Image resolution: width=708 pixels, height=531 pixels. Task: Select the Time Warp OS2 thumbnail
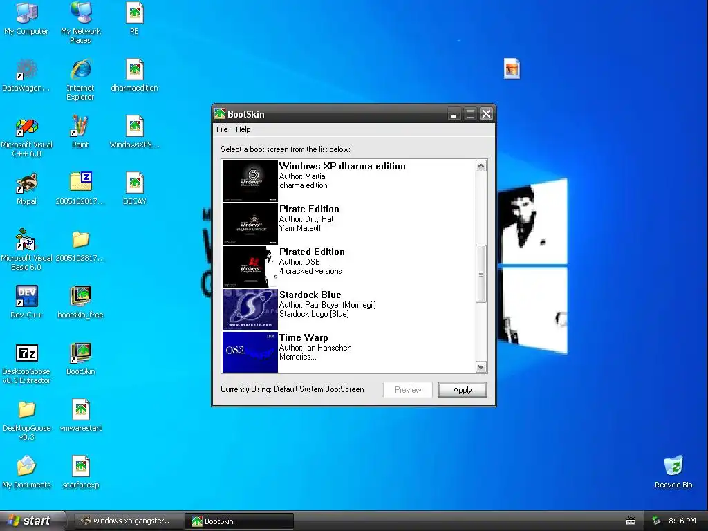250,352
